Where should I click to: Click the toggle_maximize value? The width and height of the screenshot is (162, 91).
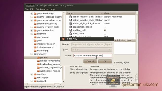(x=113, y=17)
